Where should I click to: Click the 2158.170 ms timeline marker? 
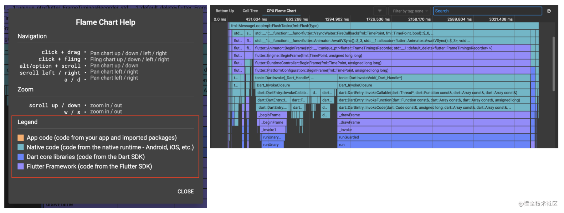pos(419,19)
